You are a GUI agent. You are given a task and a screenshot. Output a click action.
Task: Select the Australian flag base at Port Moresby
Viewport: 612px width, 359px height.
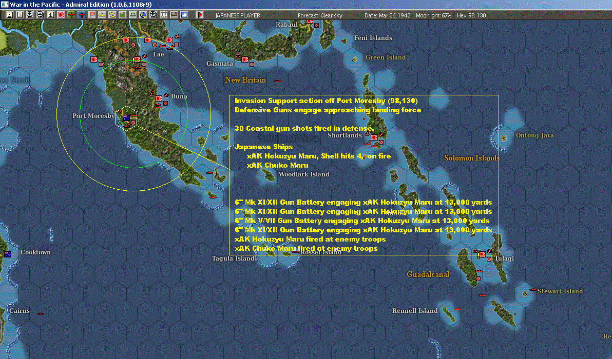tap(126, 118)
